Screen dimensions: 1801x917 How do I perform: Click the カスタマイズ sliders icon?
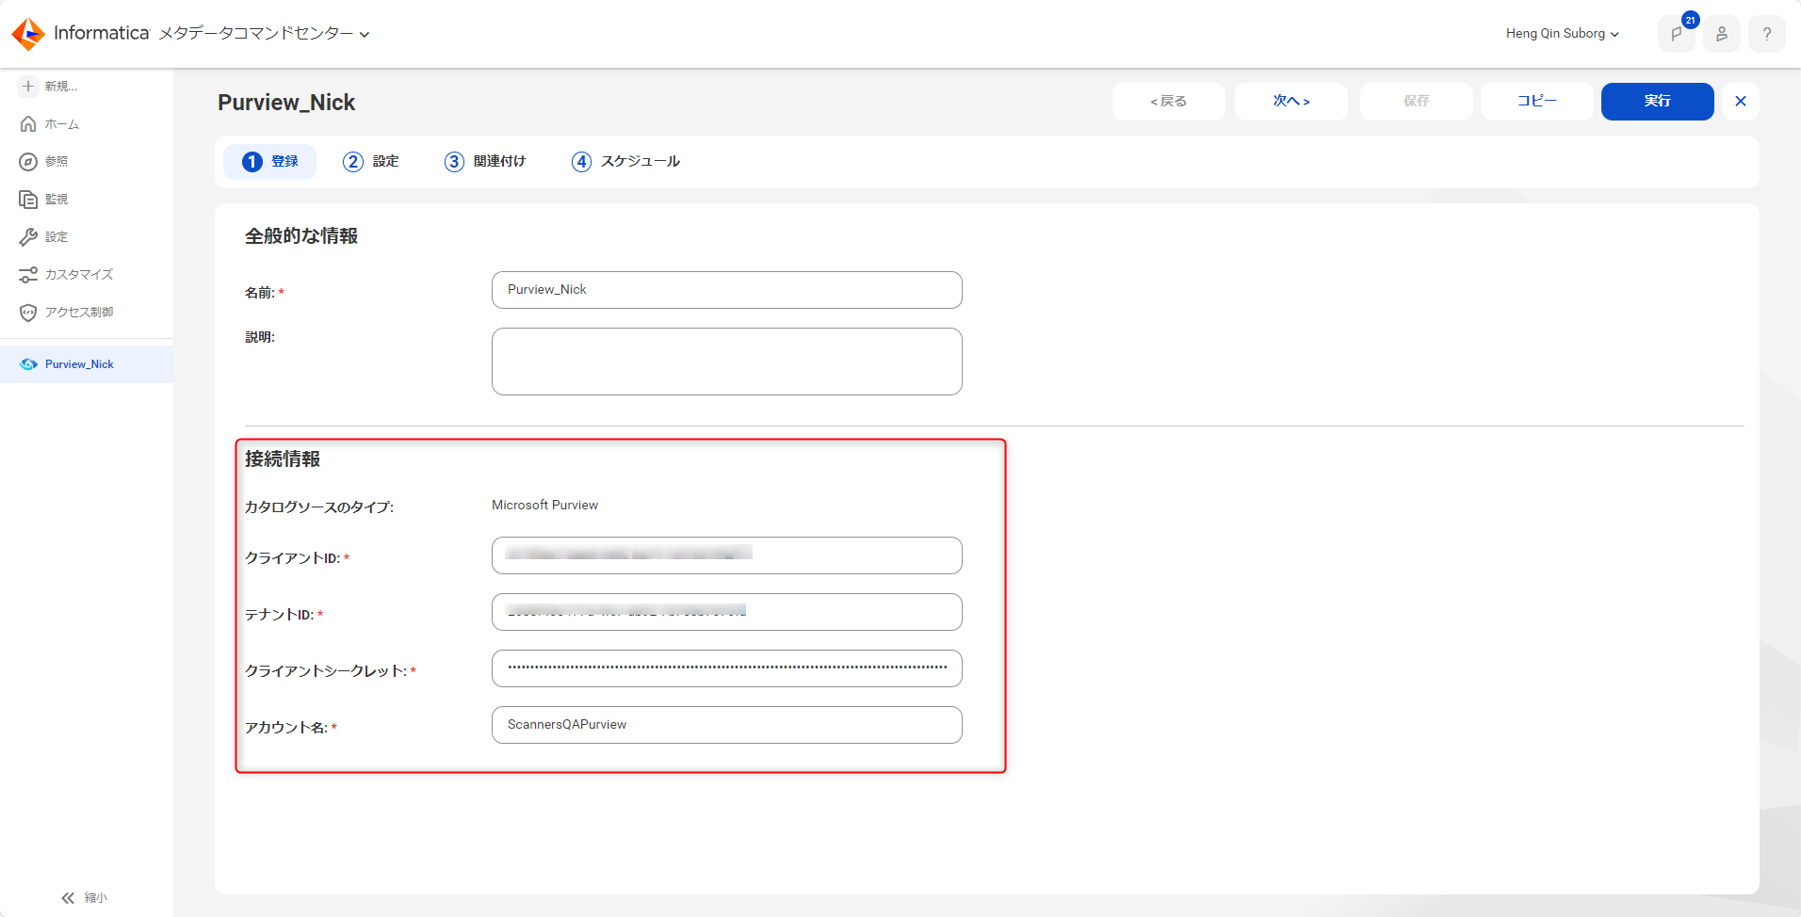pyautogui.click(x=28, y=275)
